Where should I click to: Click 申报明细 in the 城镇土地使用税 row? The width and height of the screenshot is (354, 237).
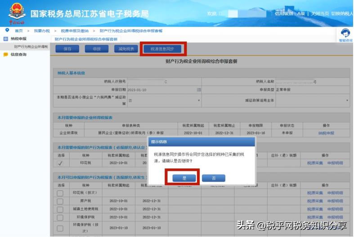coord(335,209)
